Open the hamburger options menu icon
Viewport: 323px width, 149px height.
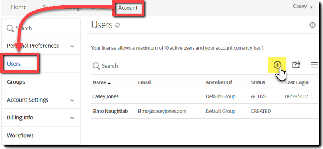[314, 65]
